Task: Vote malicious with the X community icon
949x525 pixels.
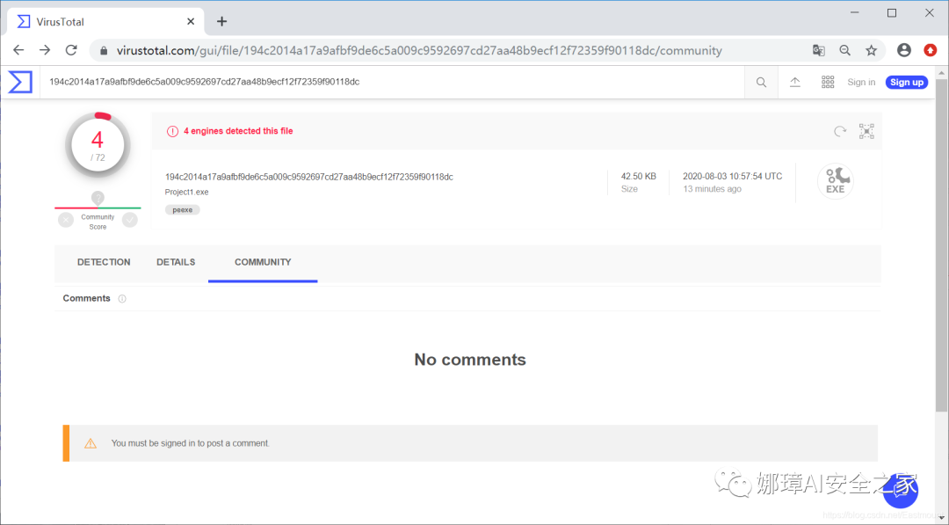Action: [x=66, y=220]
